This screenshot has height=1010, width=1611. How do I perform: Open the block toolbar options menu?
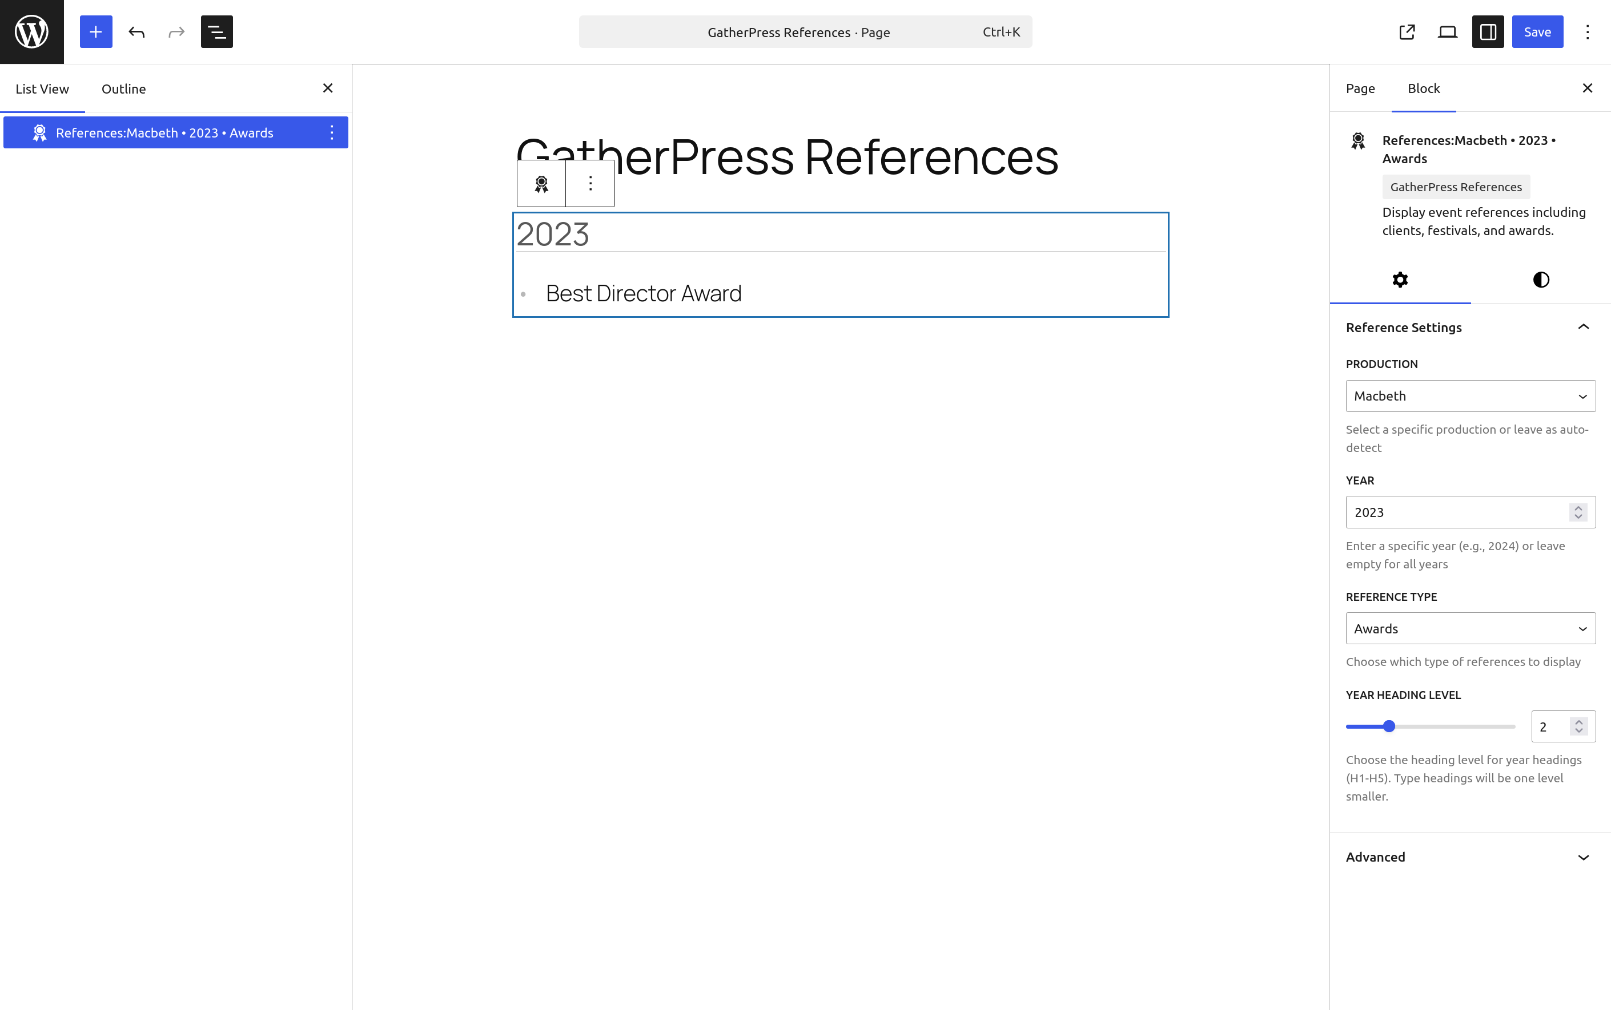[x=589, y=183]
